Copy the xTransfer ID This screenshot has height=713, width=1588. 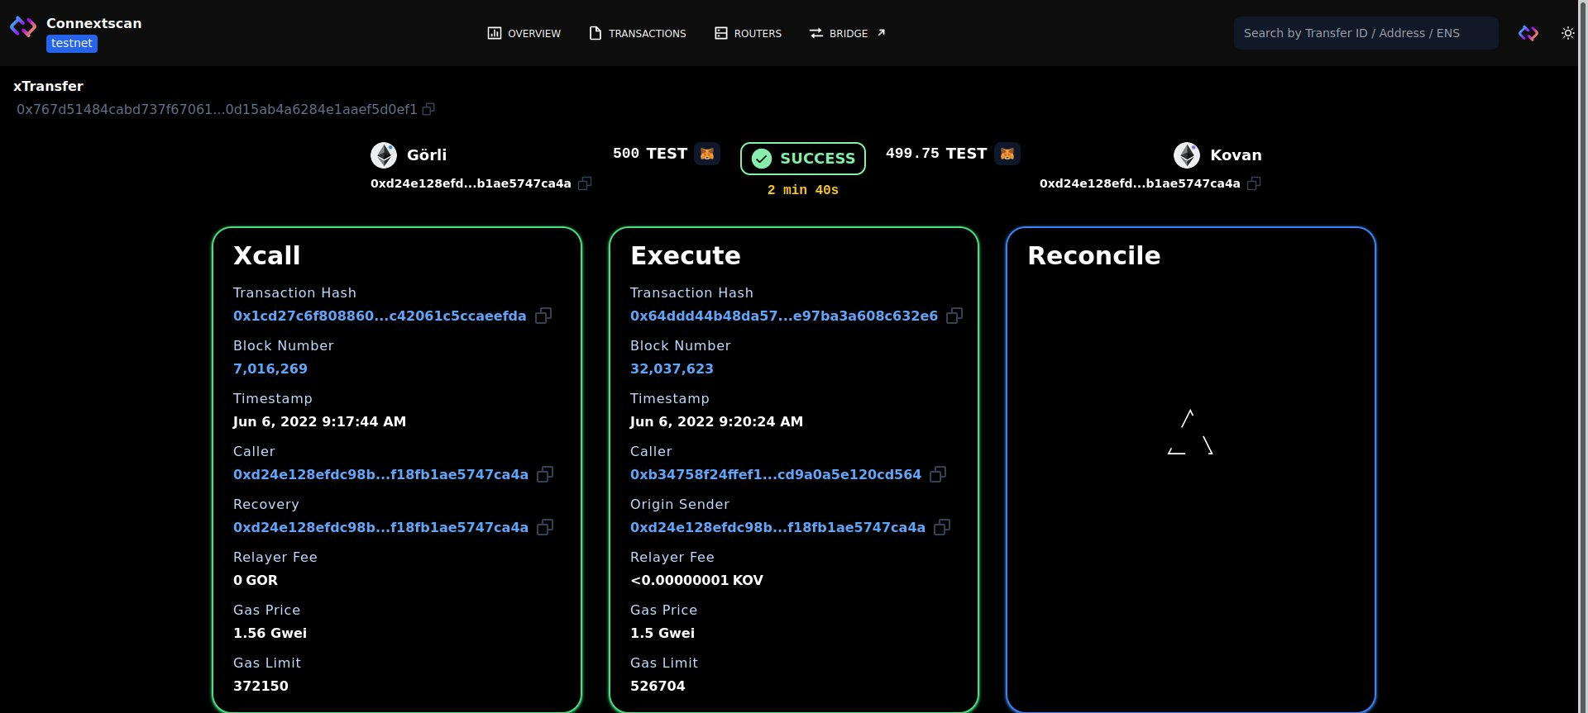click(428, 109)
